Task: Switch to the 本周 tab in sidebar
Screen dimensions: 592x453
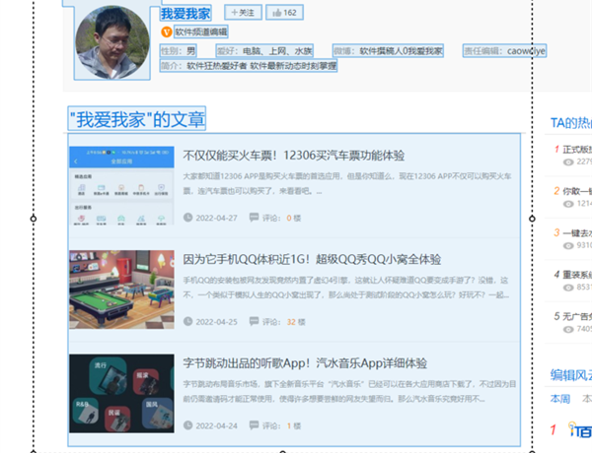Action: [x=560, y=399]
